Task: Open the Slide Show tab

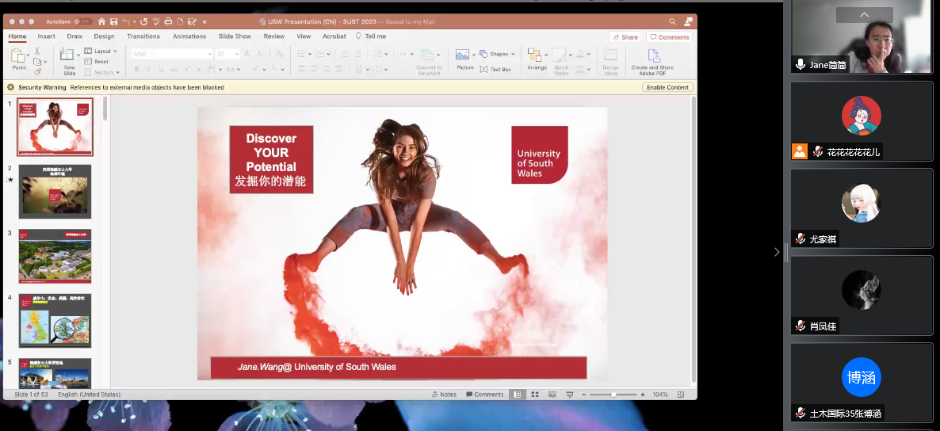Action: pyautogui.click(x=235, y=36)
